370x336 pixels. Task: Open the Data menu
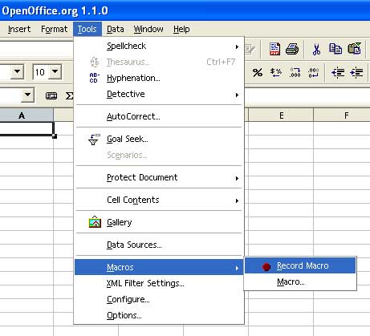coord(116,29)
